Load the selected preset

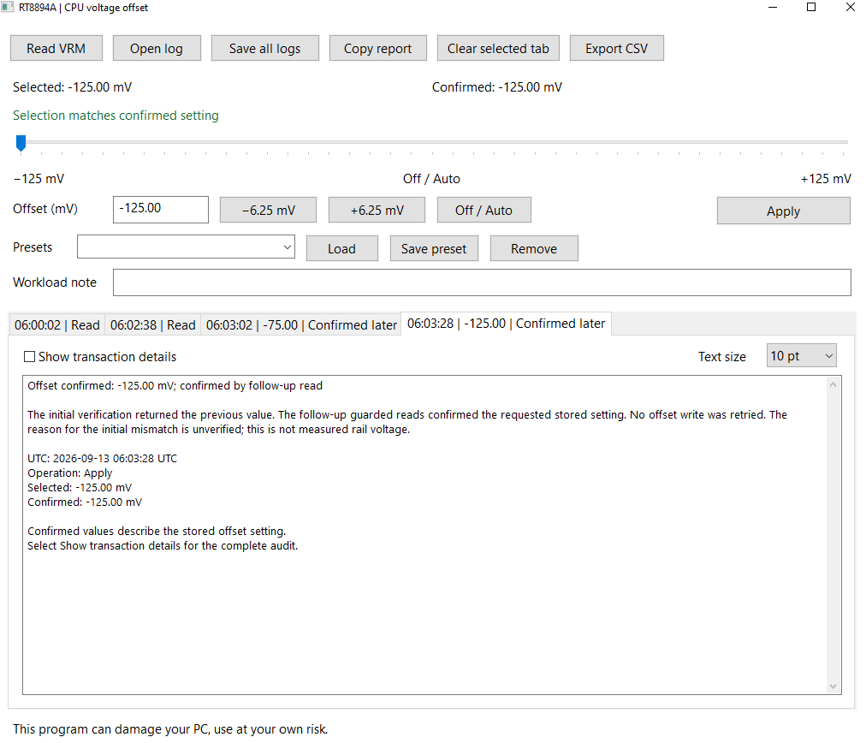(x=342, y=248)
